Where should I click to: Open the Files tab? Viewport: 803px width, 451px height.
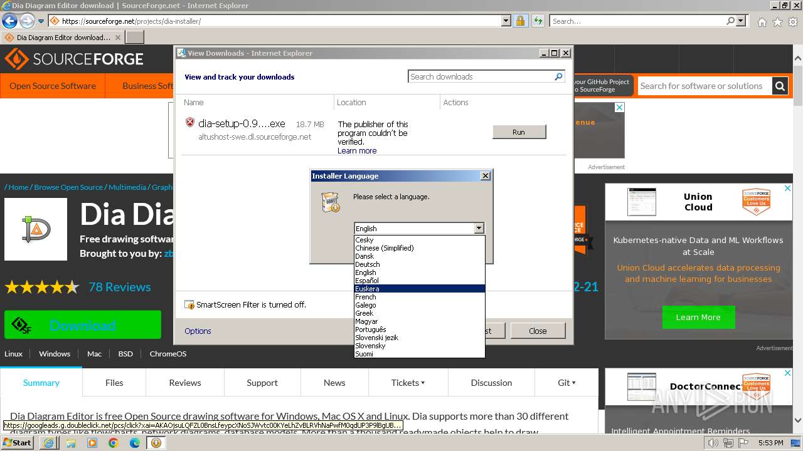click(114, 383)
